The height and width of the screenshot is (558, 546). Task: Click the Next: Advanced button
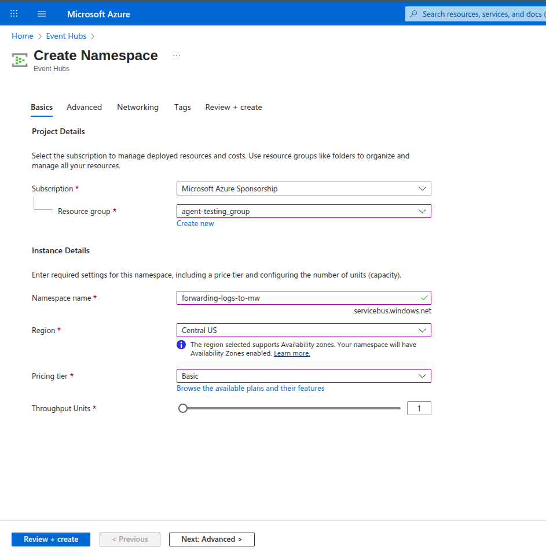(211, 539)
